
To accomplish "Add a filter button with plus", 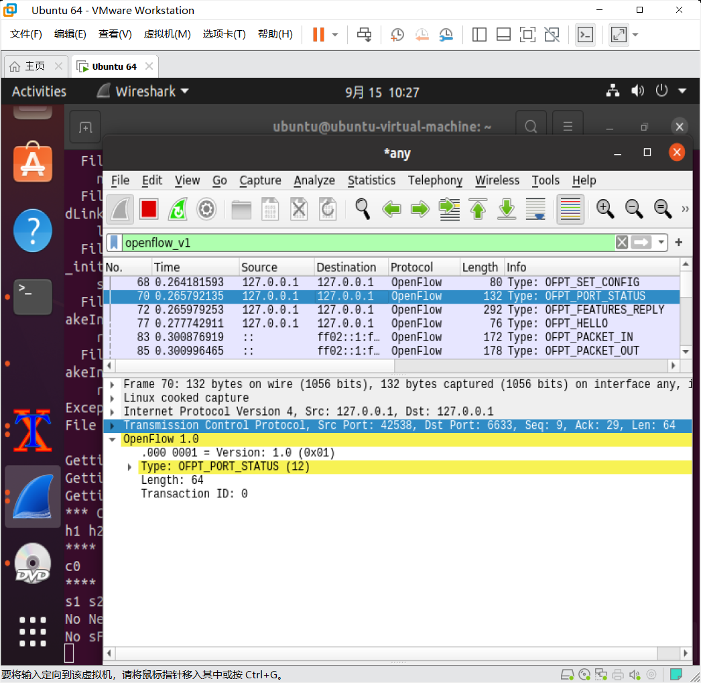I will [679, 242].
